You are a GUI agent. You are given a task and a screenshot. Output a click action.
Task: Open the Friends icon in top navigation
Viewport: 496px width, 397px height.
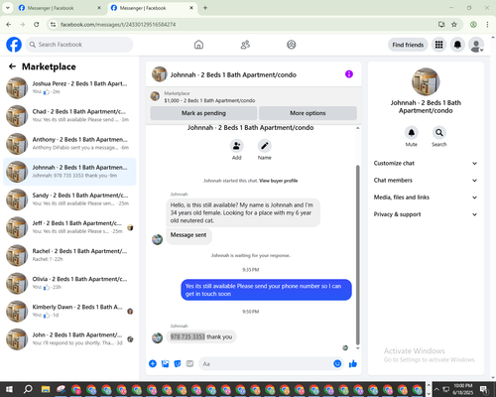pyautogui.click(x=245, y=45)
